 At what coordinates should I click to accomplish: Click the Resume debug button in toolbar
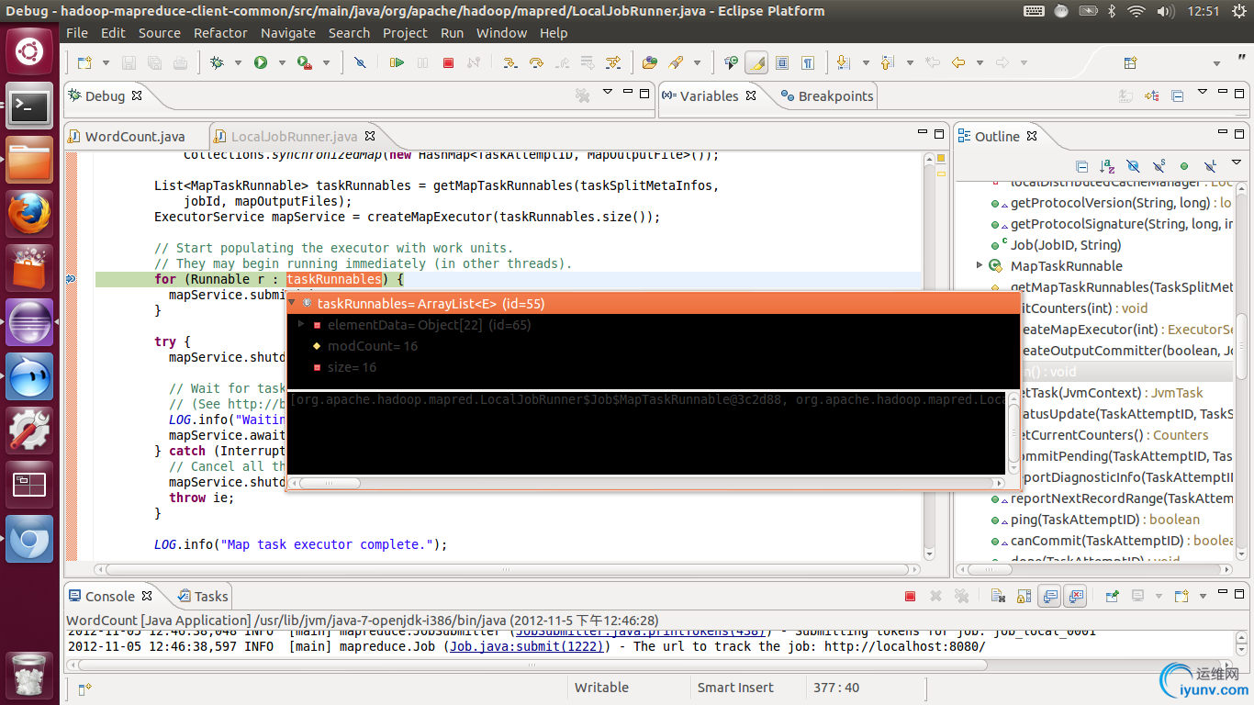click(x=397, y=62)
